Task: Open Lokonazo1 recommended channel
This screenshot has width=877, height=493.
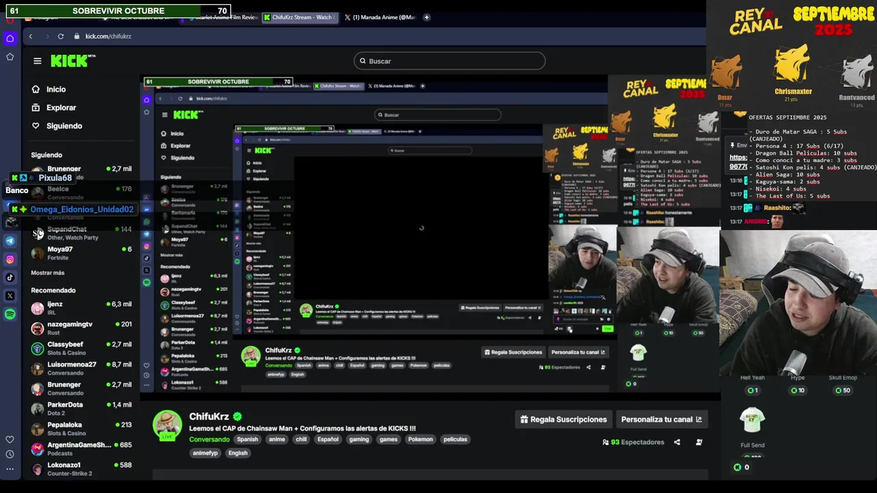Action: 81,469
